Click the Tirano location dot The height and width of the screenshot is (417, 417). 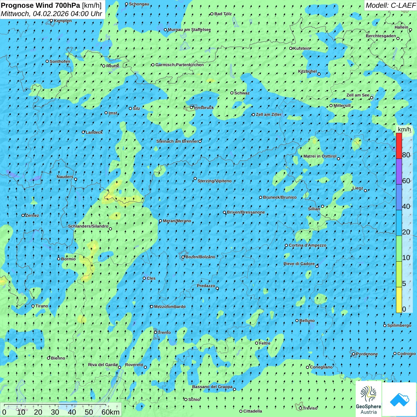[33, 306]
